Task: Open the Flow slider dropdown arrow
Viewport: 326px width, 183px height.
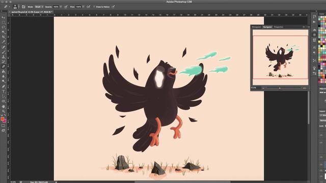Action: click(x=84, y=7)
